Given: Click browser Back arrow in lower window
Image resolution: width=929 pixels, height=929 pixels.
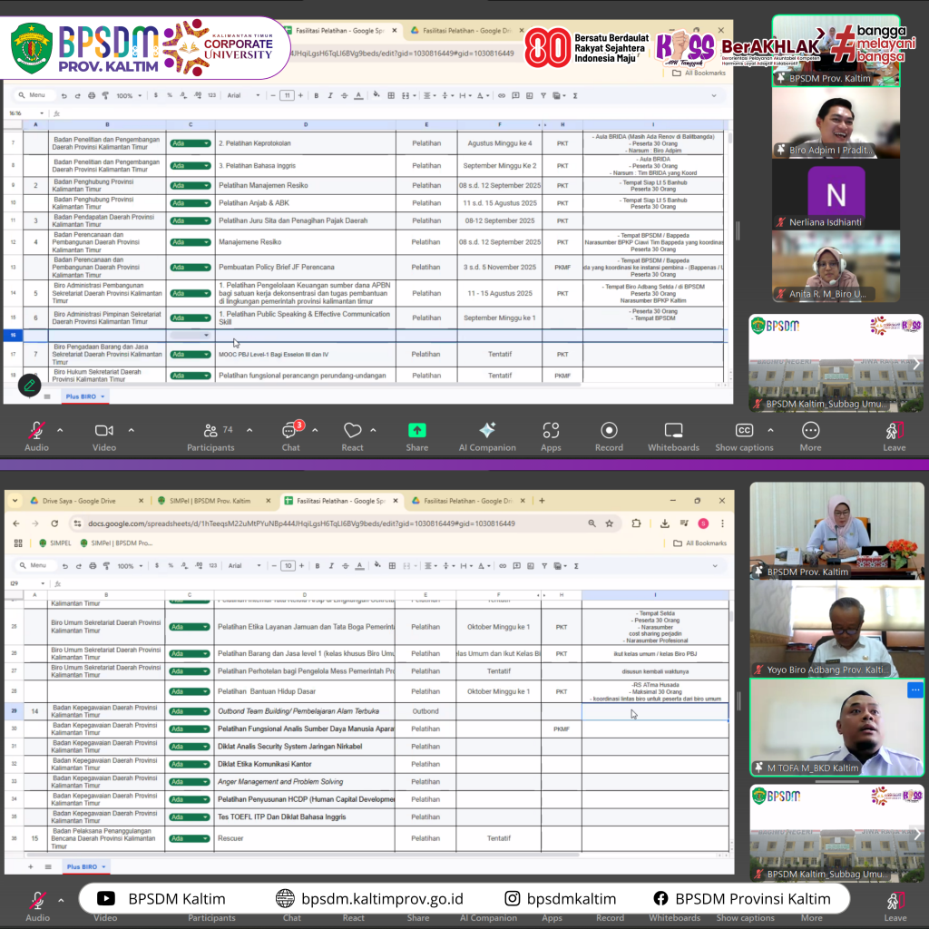Looking at the screenshot, I should [x=16, y=523].
